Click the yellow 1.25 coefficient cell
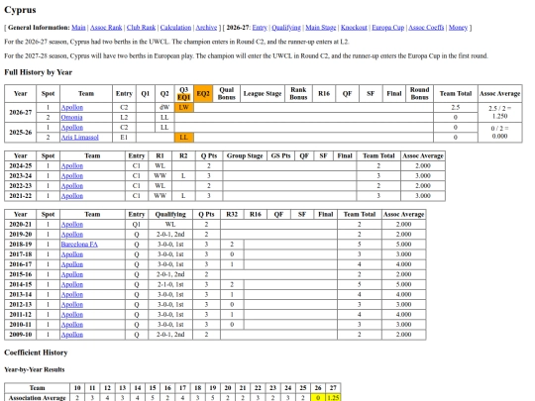 (x=333, y=398)
